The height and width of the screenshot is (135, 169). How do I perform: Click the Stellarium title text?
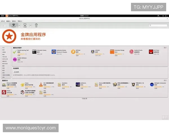83,83
